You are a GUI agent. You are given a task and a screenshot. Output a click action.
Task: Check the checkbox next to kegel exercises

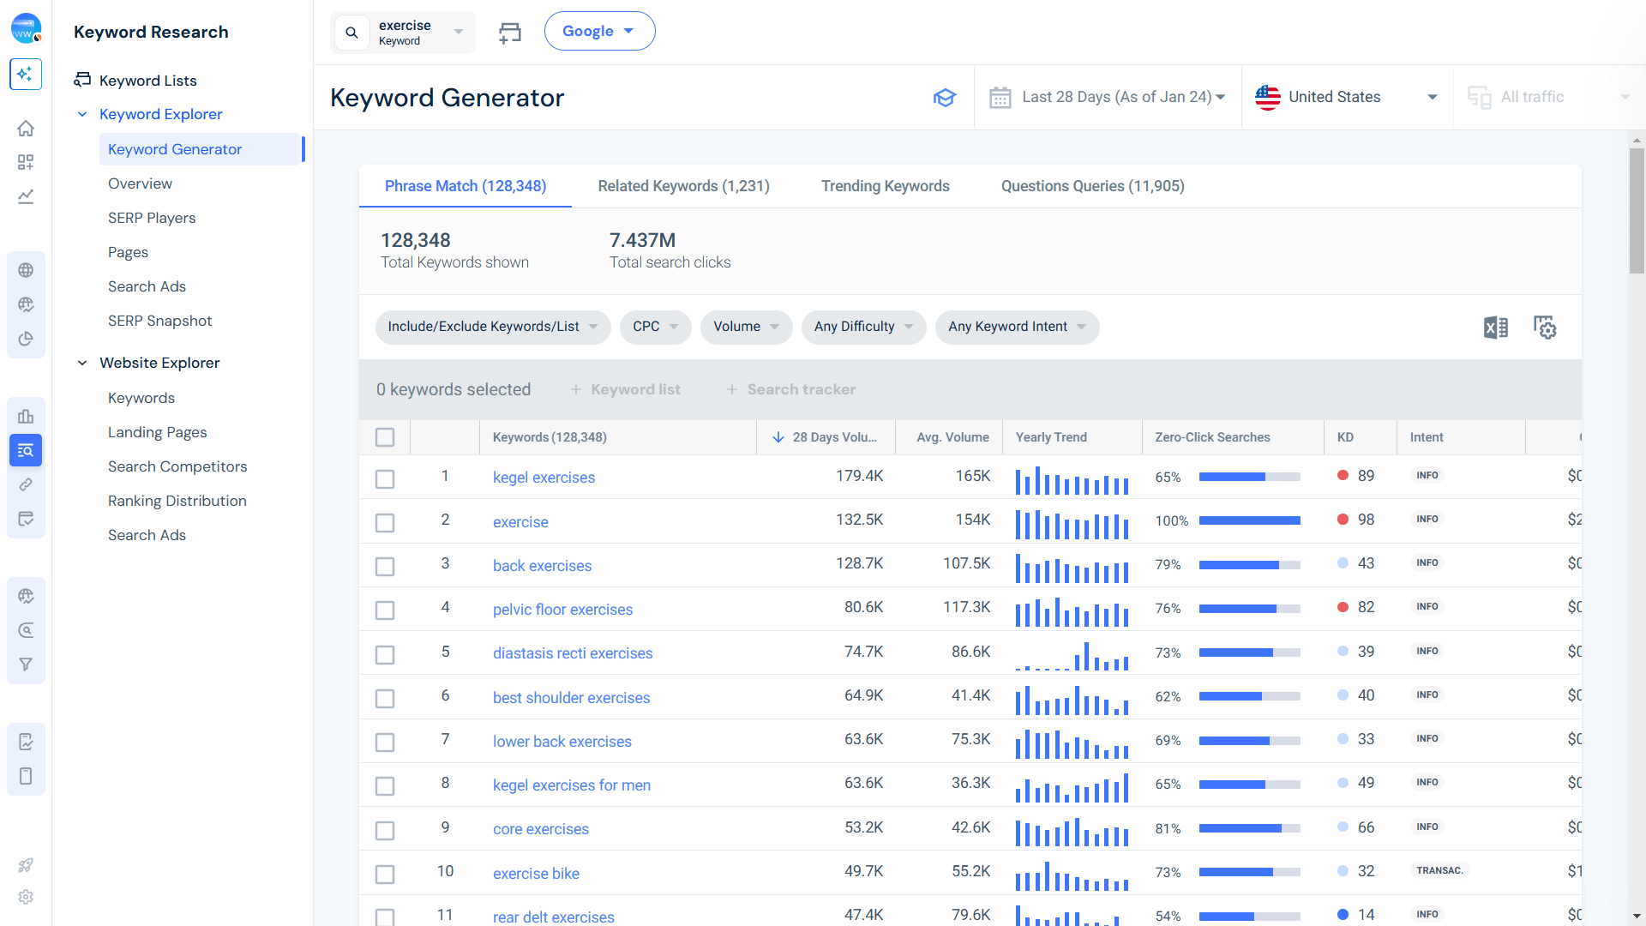[385, 479]
